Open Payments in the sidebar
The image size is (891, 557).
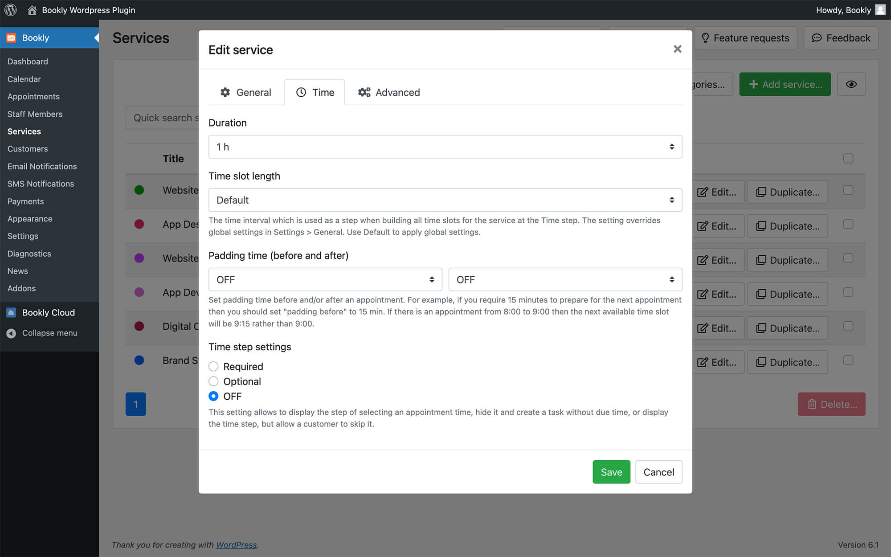[x=25, y=201]
